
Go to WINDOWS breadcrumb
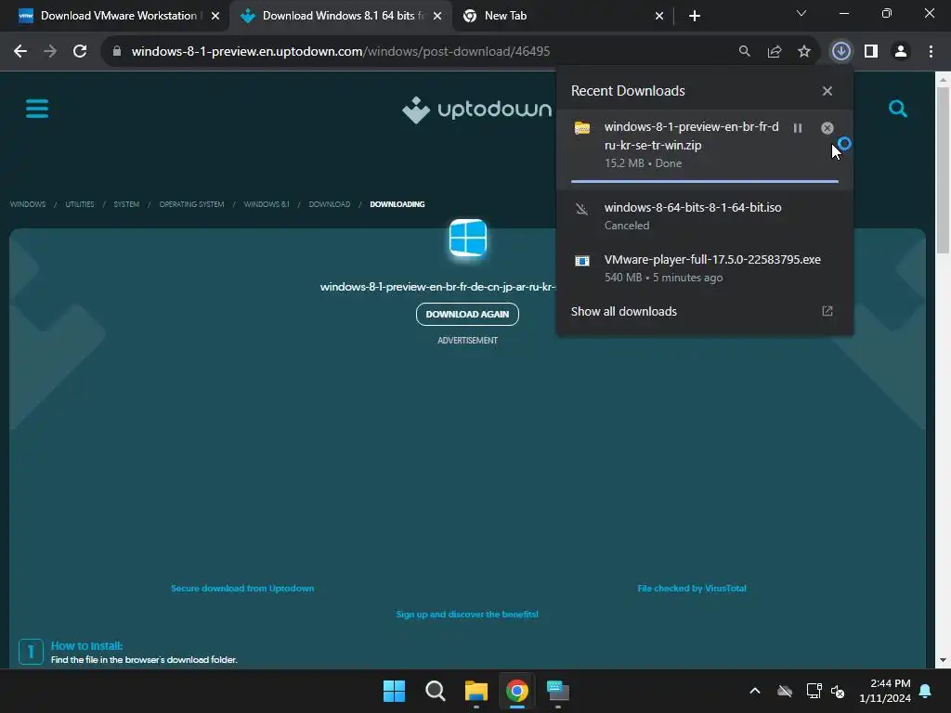click(27, 204)
